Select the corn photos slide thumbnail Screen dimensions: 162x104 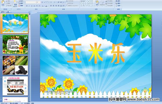pyautogui.click(x=15, y=65)
